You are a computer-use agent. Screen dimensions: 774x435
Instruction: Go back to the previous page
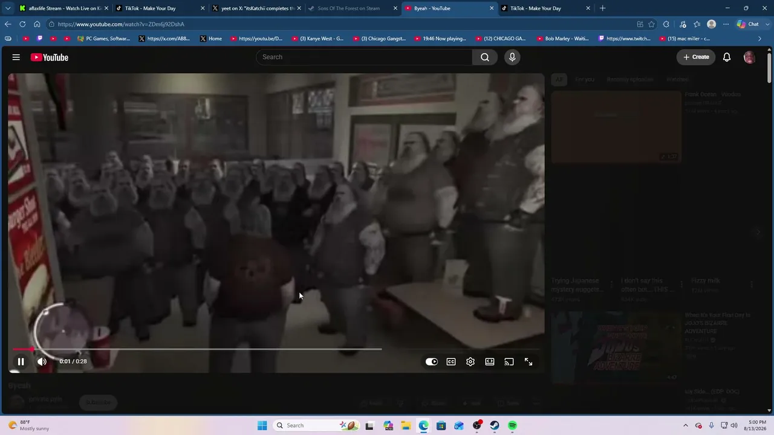(8, 24)
